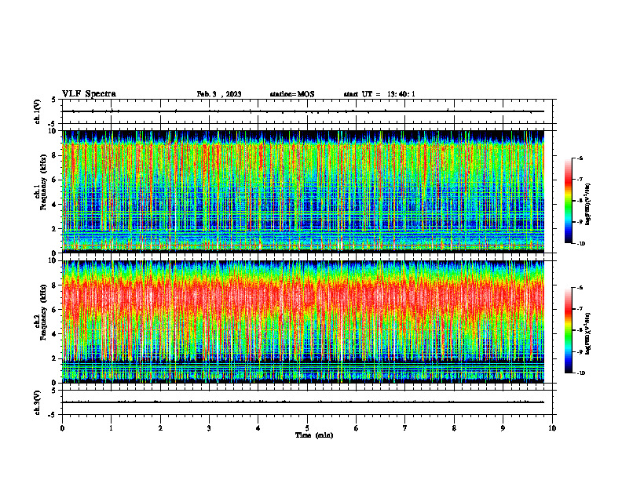Click the "-5" voltage tick on the ch.3(V) axis
The image size is (622, 480).
click(52, 415)
